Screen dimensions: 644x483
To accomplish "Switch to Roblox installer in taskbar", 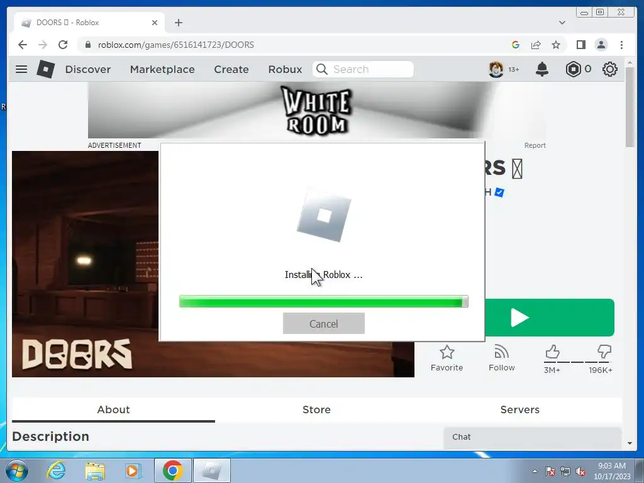I will point(211,470).
